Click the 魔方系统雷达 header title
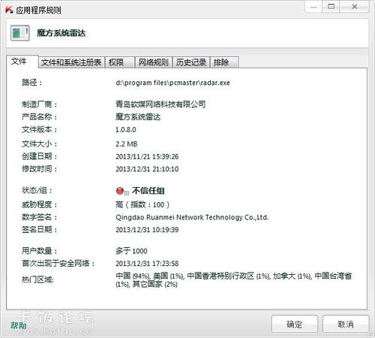The height and width of the screenshot is (338, 375). tap(61, 33)
